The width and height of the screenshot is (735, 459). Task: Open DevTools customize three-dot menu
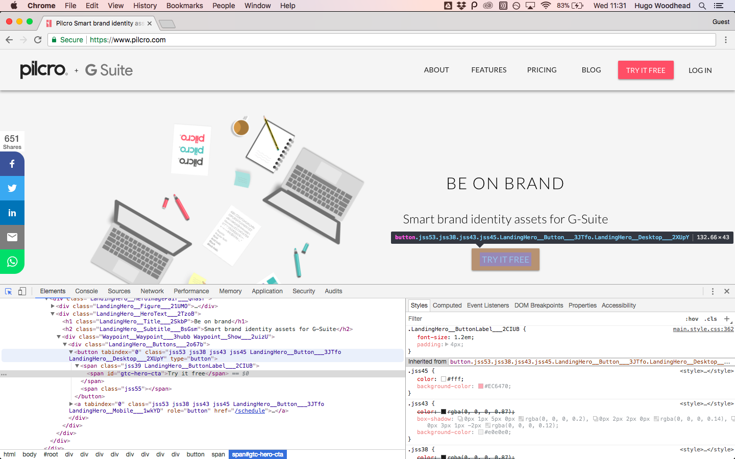point(713,291)
